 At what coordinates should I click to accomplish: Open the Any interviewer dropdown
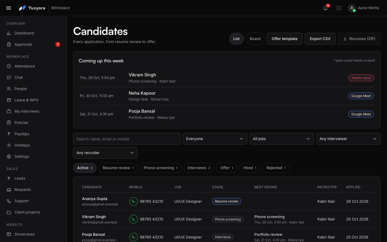[348, 139]
